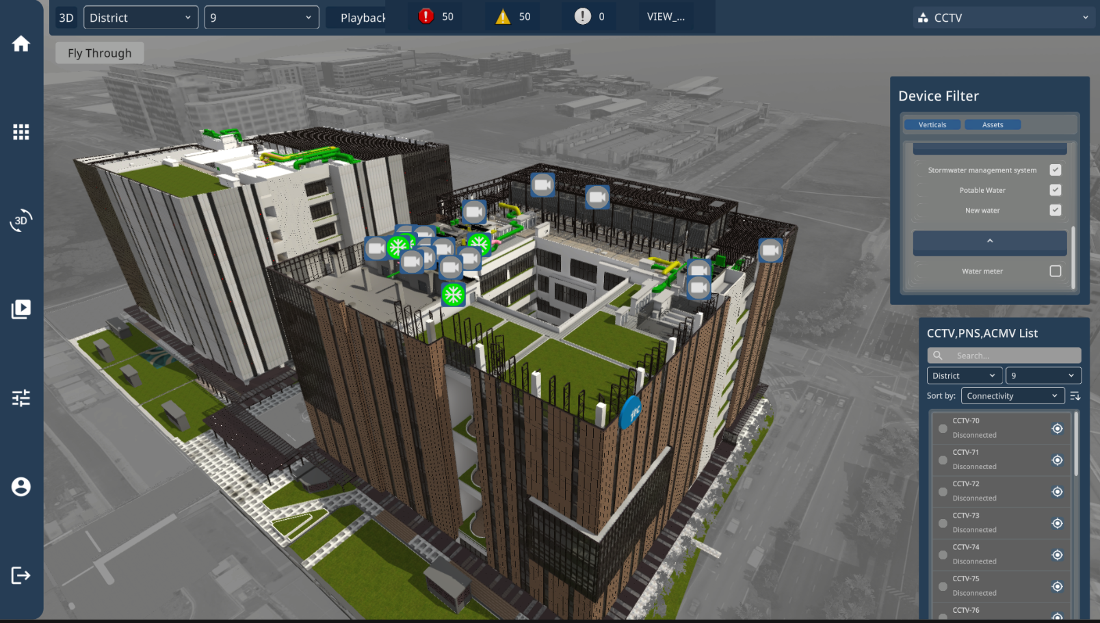This screenshot has width=1100, height=623.
Task: Uncheck the Stormwater management system checkbox
Action: [1055, 170]
